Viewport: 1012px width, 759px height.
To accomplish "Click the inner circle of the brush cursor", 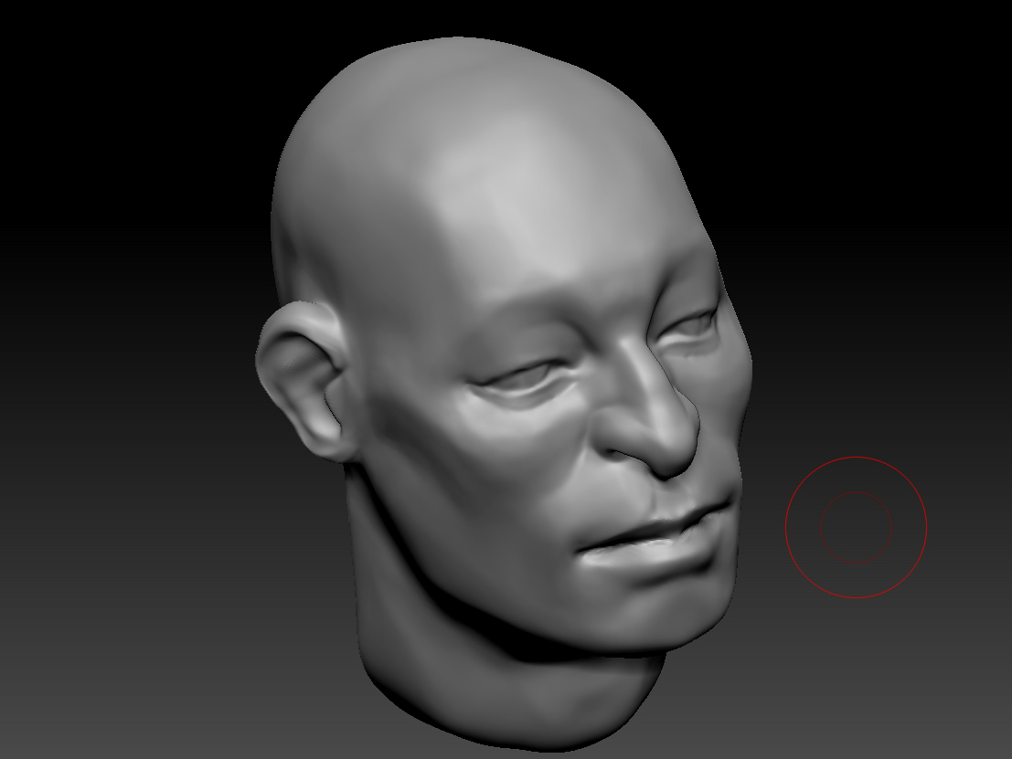I will click(x=857, y=527).
